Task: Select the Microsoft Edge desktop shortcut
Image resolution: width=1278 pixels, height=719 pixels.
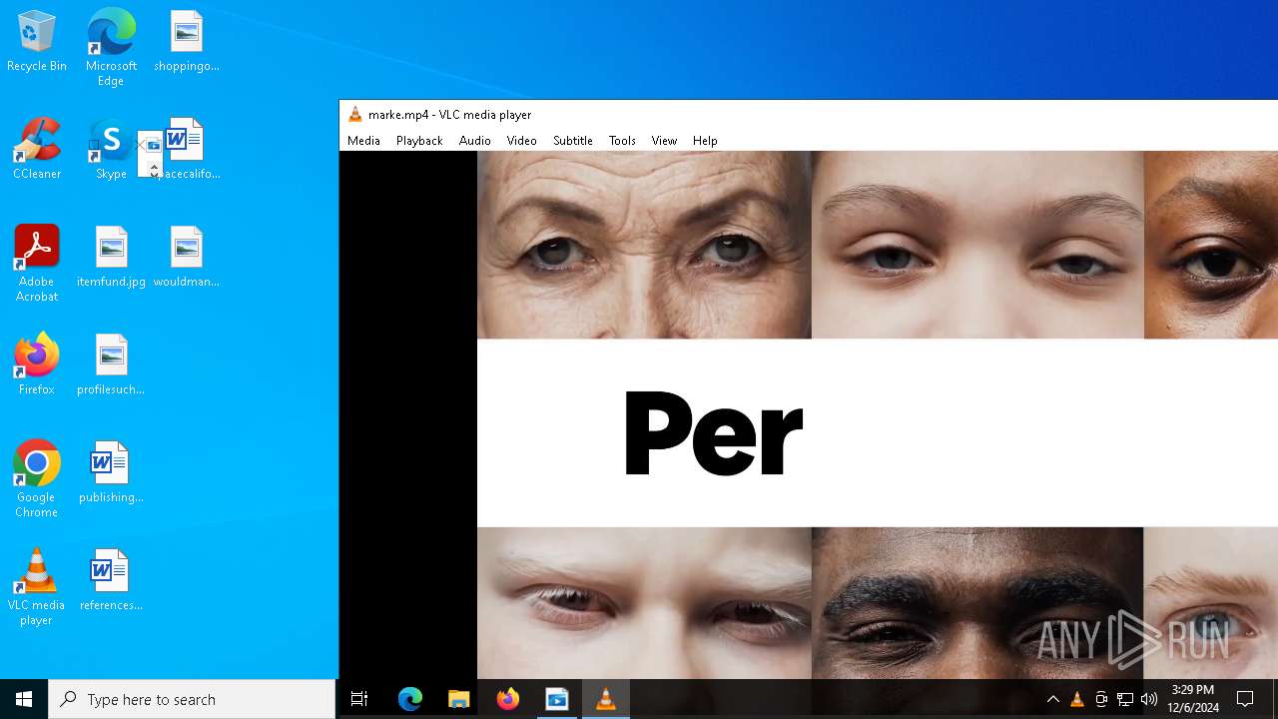Action: tap(111, 48)
